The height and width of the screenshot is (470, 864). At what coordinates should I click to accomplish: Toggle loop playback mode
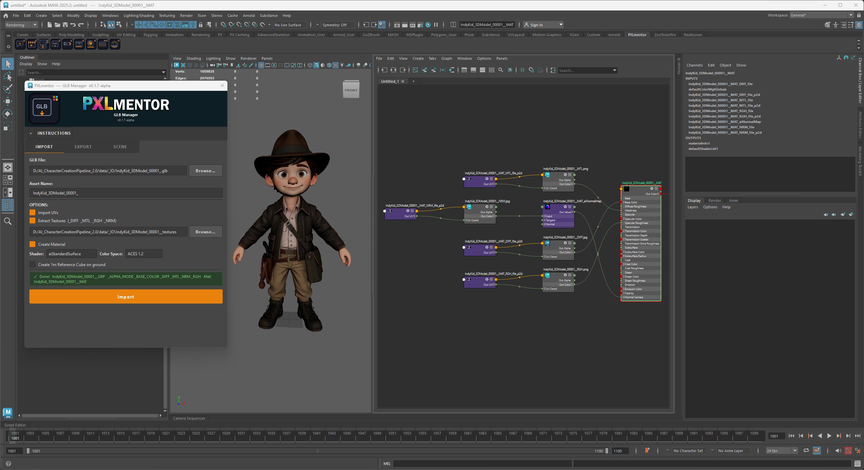(x=806, y=450)
